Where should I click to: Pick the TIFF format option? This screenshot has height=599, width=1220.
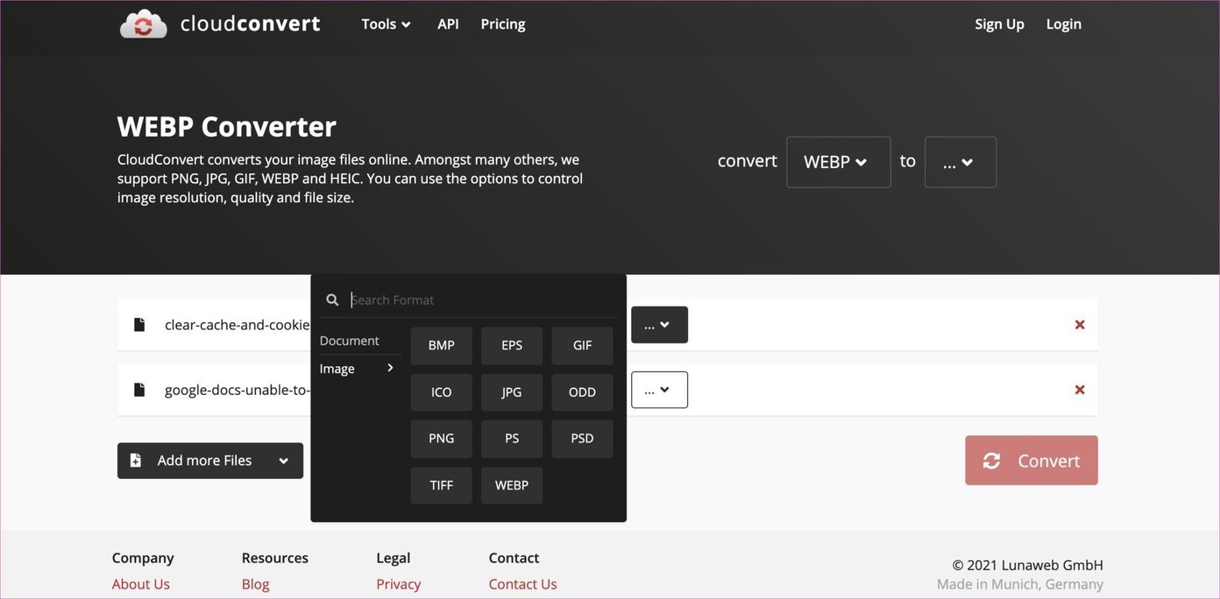pos(442,485)
